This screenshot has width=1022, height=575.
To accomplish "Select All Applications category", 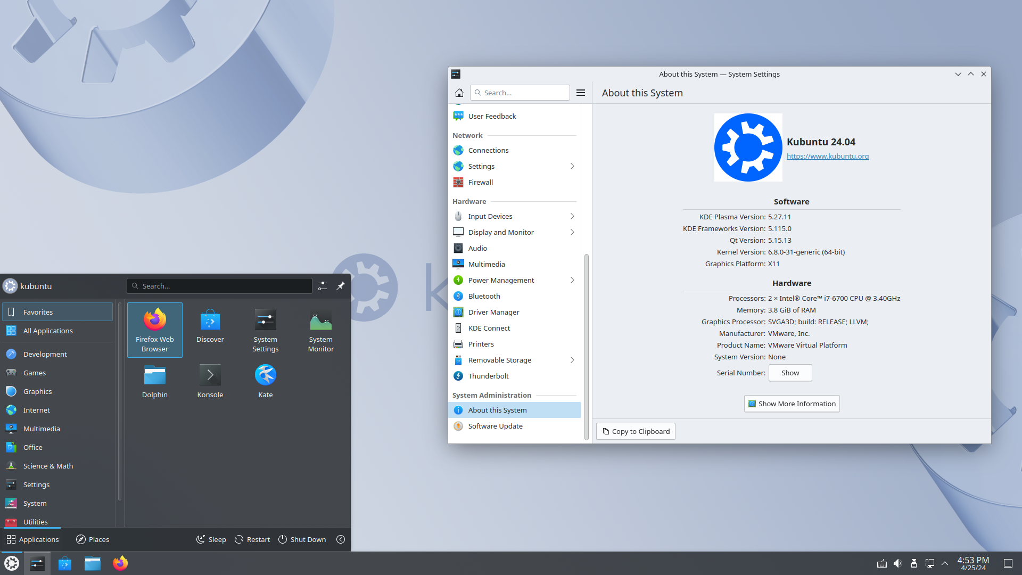I will pos(48,331).
